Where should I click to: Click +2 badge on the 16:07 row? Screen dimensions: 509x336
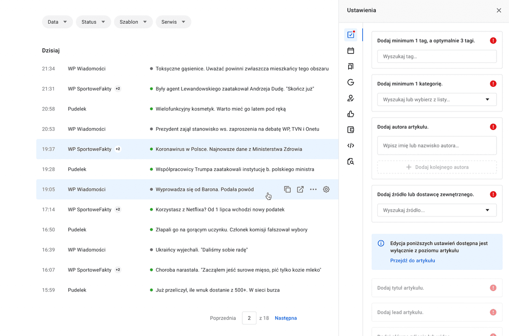[x=118, y=270]
